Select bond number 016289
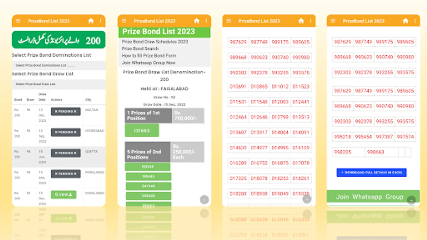Screen dimensions: 427x240 point(238,163)
